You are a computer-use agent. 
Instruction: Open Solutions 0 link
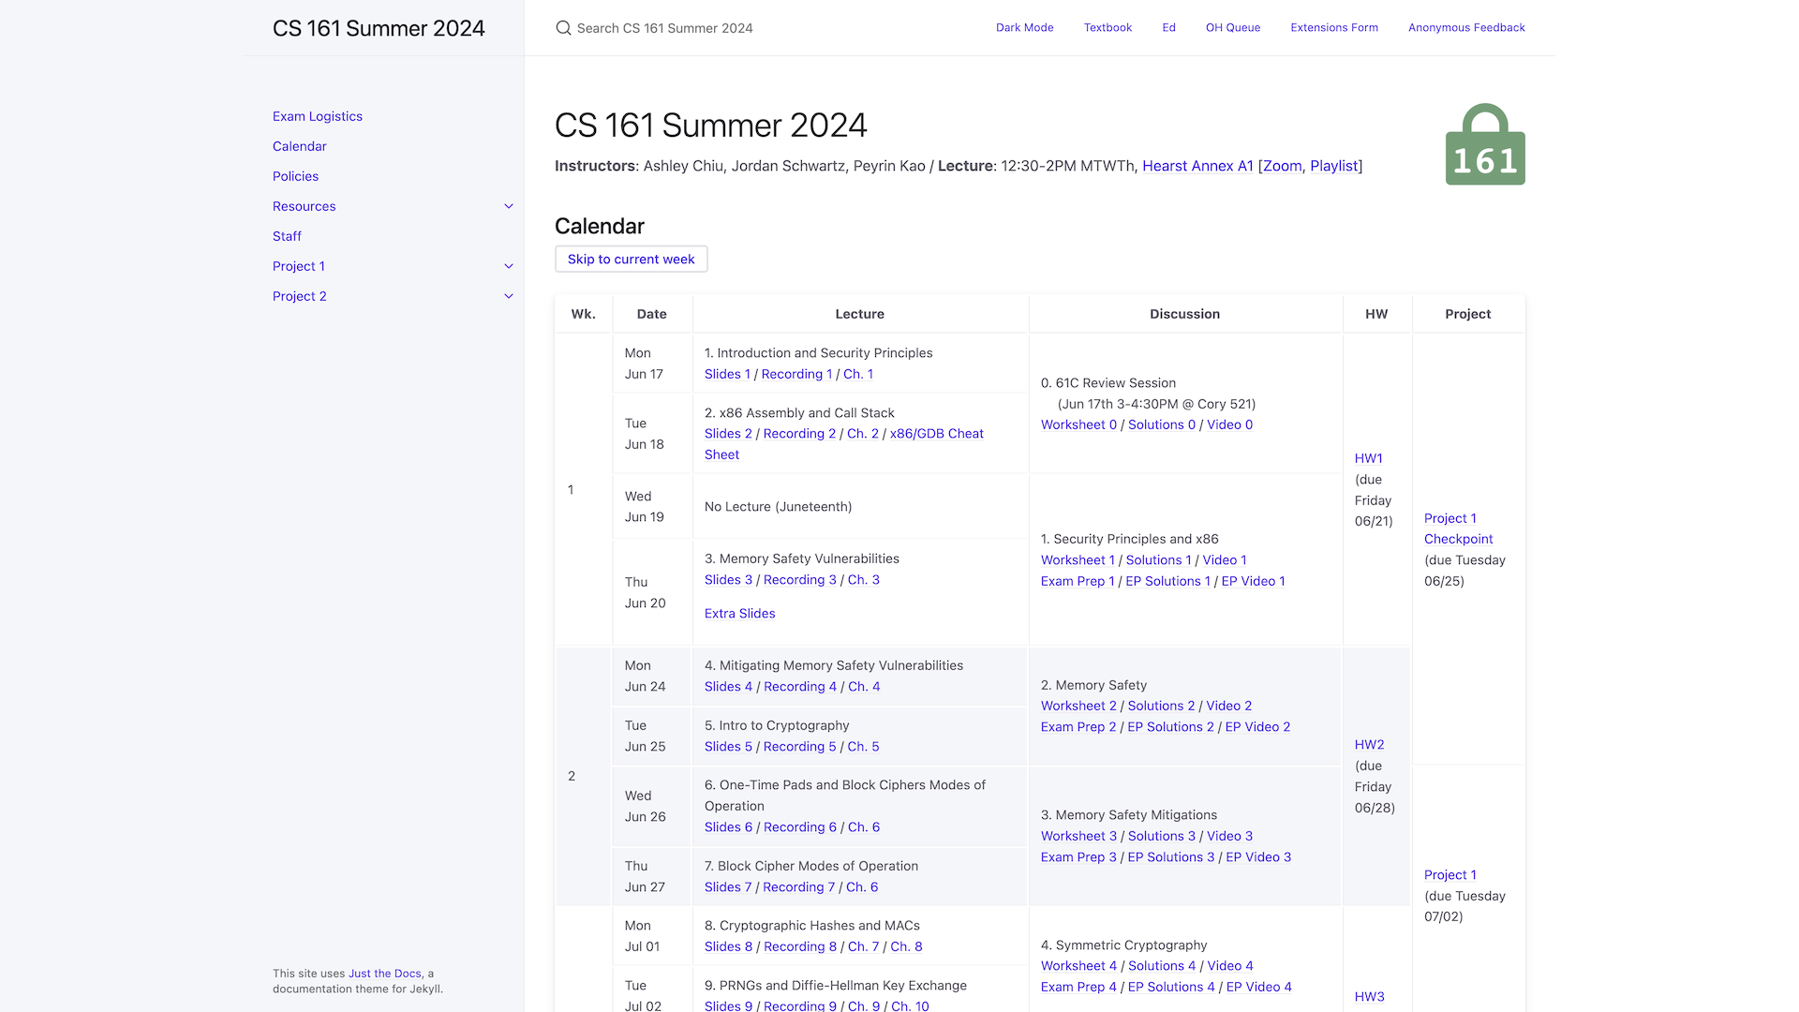(x=1162, y=424)
